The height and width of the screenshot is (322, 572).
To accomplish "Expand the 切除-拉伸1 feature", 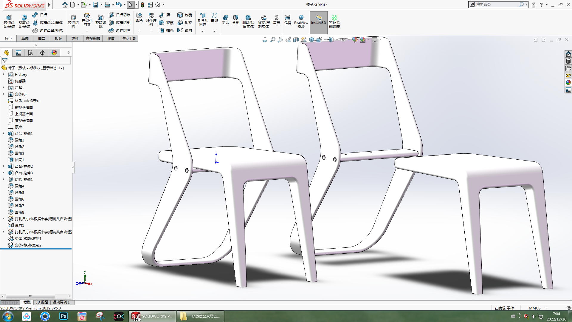I will 4,179.
